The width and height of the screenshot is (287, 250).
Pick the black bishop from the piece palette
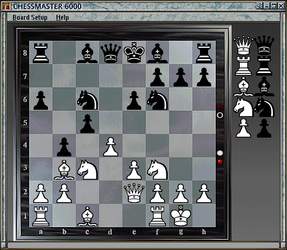click(264, 86)
